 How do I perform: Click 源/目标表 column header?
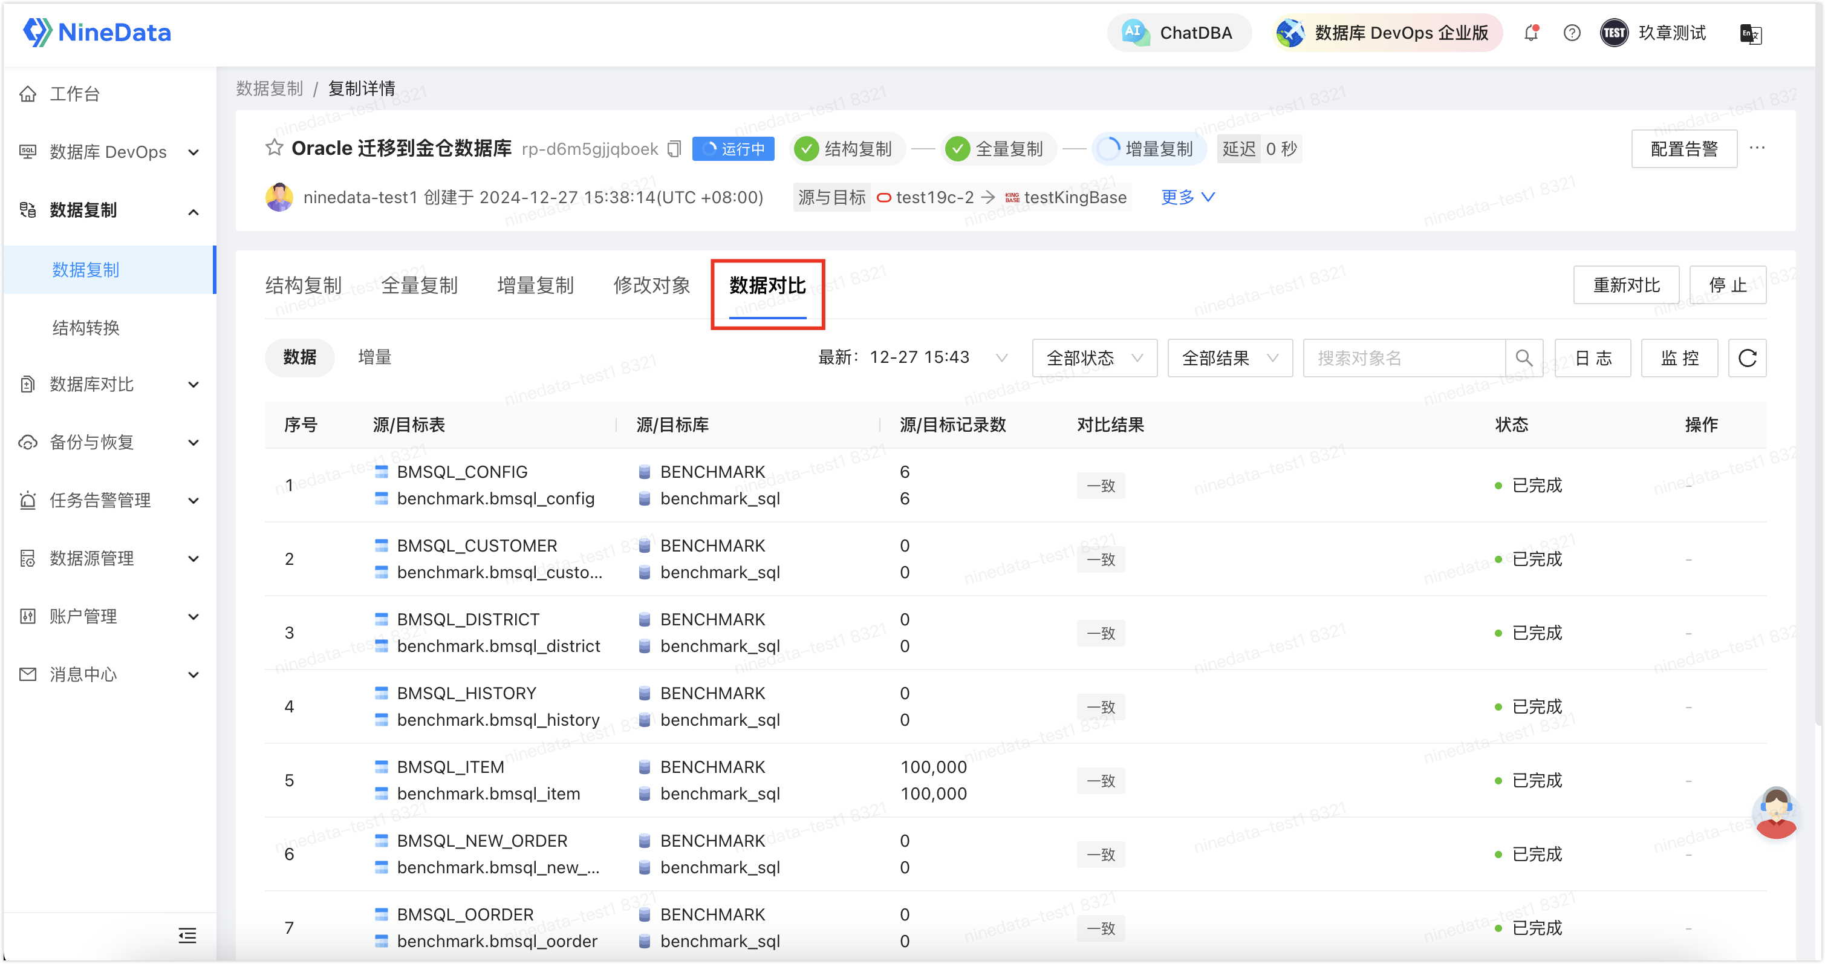(x=409, y=425)
